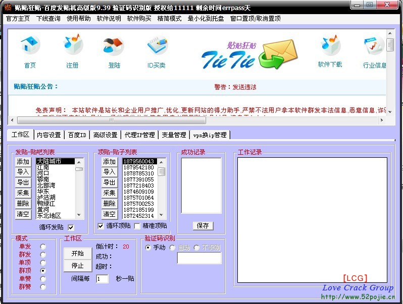This screenshot has height=304, width=403.
Task: Click 删除 in 顶贴-贴子列表
Action: click(110, 204)
